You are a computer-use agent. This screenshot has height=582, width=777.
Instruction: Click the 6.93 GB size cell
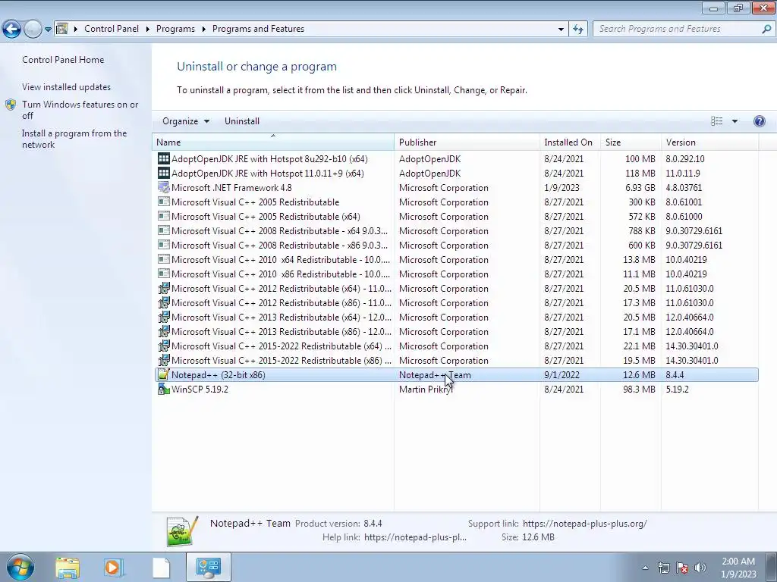[640, 188]
